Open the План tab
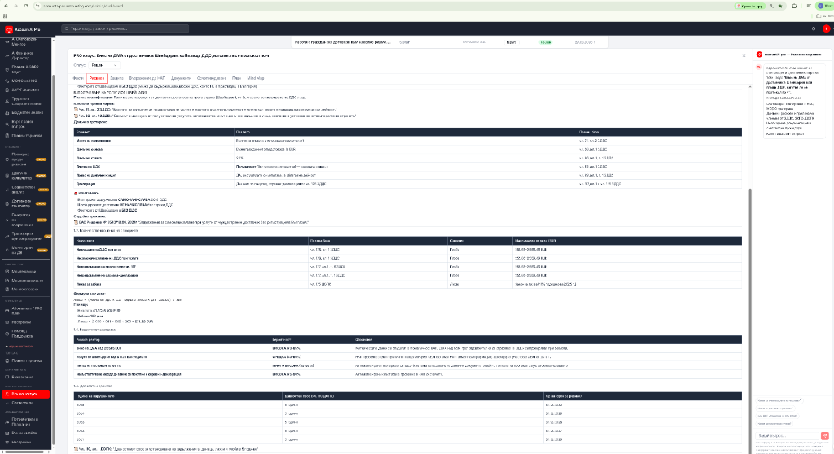This screenshot has width=834, height=454. click(x=236, y=78)
